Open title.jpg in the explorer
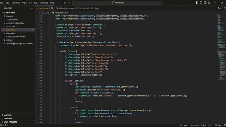This screenshot has width=226, height=127. coord(10,40)
